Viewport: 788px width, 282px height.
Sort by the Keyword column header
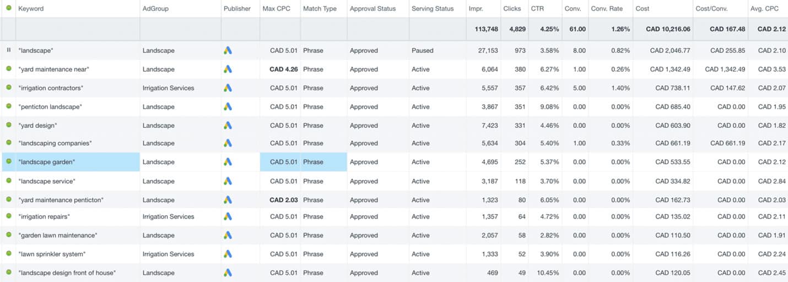[x=31, y=9]
